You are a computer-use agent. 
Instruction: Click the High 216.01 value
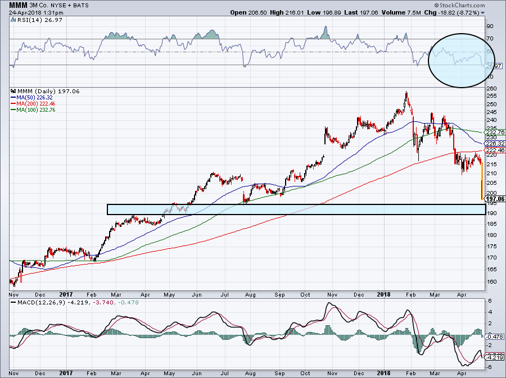(287, 12)
